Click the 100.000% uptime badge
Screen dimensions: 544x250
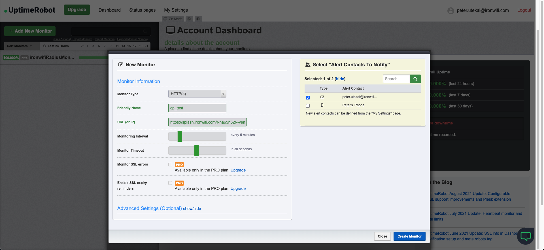(11, 58)
